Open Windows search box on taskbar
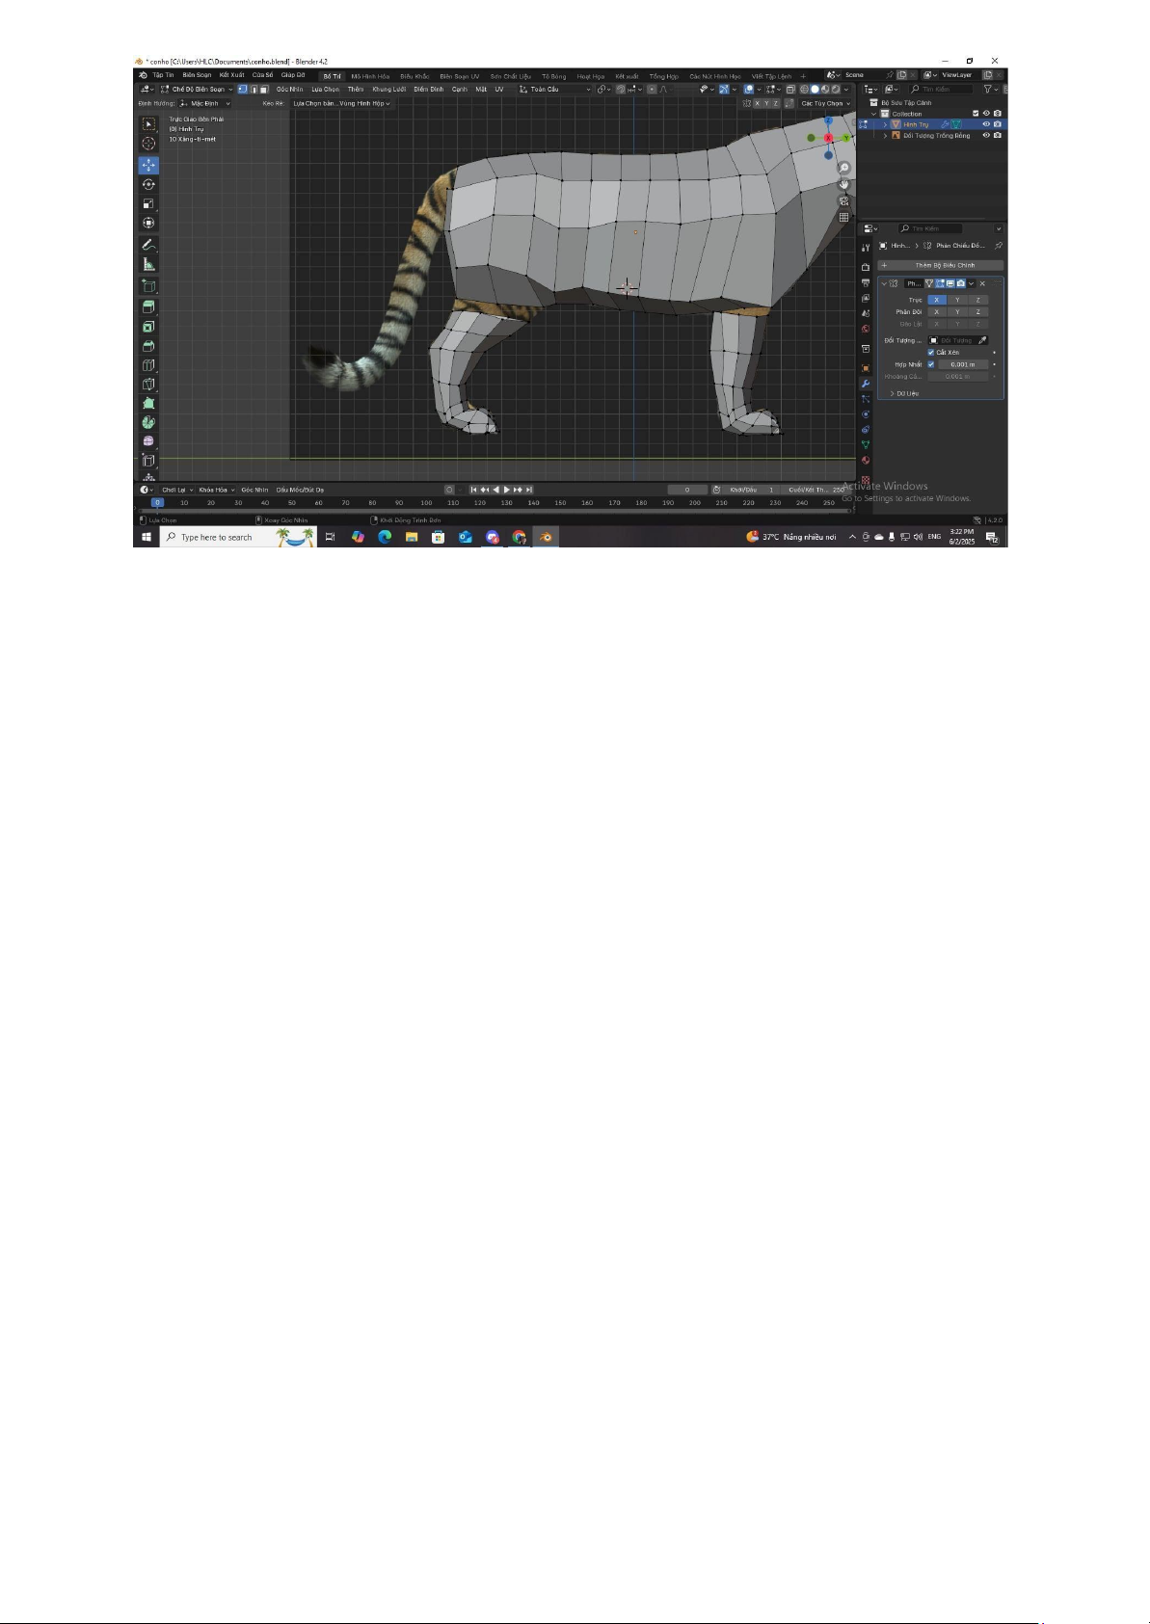1150x1624 pixels. point(237,537)
